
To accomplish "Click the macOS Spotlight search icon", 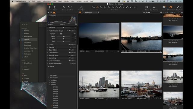I will pos(161,1).
